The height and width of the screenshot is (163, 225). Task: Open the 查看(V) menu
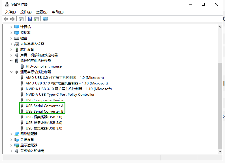42,12
